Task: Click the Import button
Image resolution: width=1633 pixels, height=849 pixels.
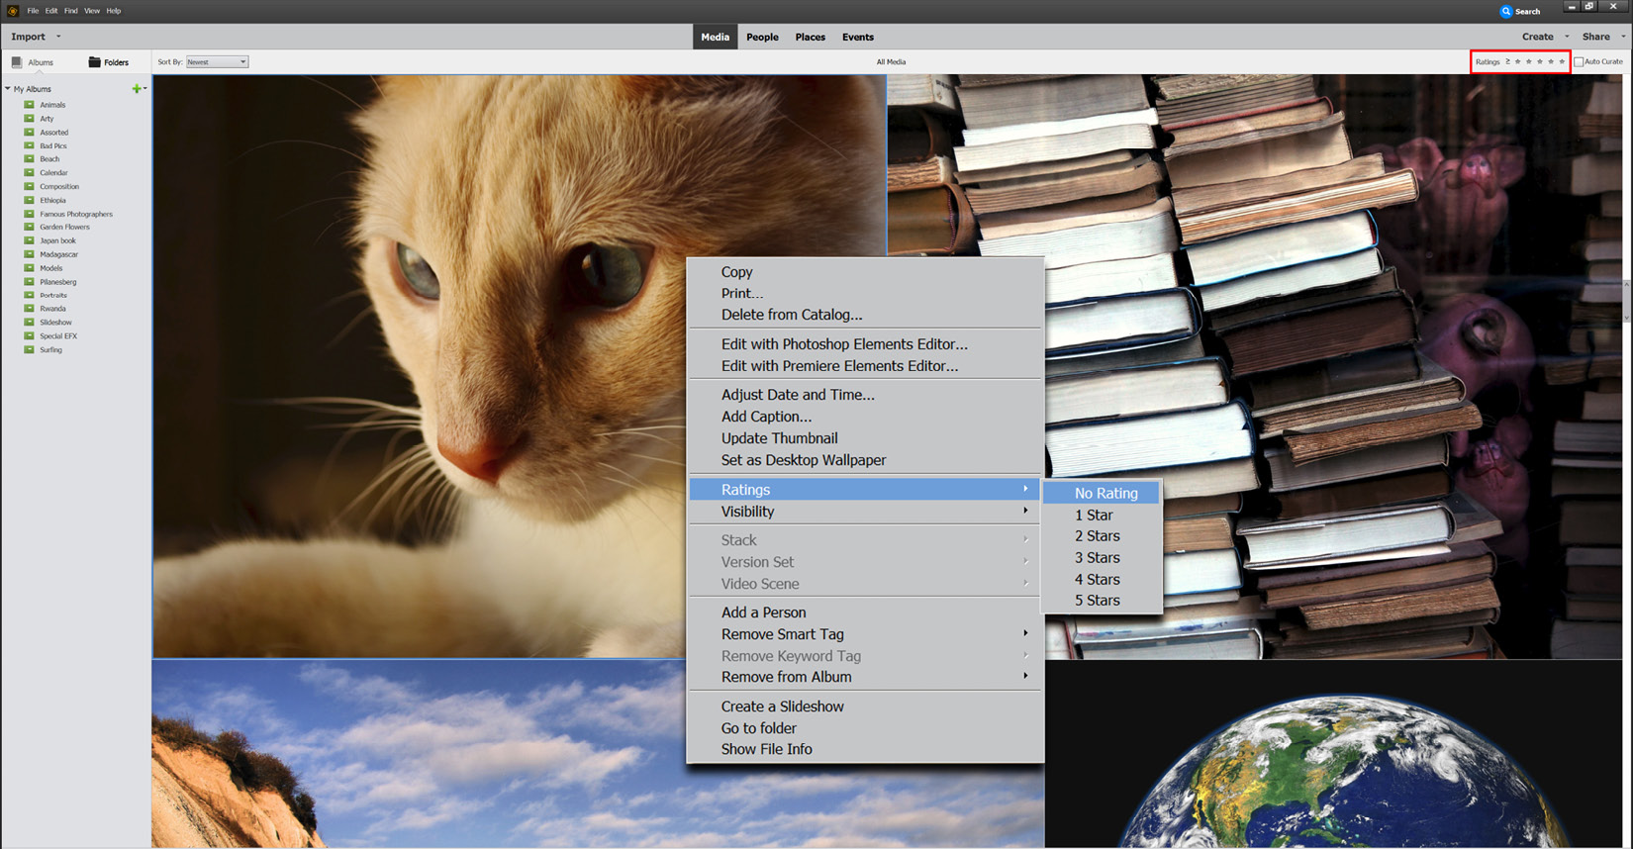Action: pyautogui.click(x=28, y=37)
